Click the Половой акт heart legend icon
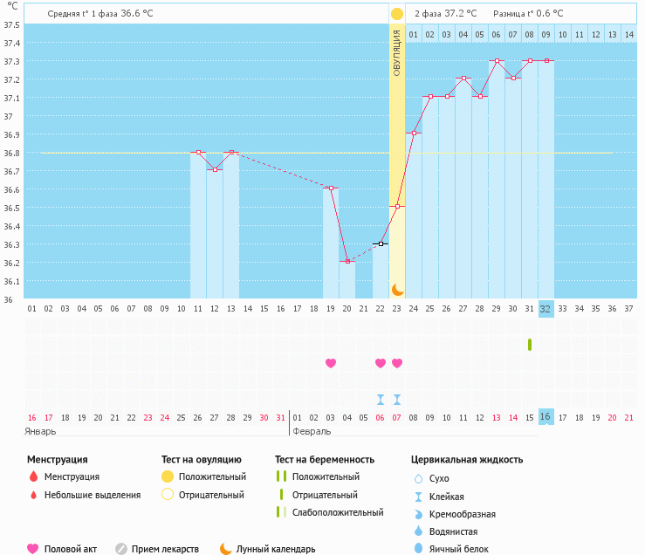 [33, 549]
